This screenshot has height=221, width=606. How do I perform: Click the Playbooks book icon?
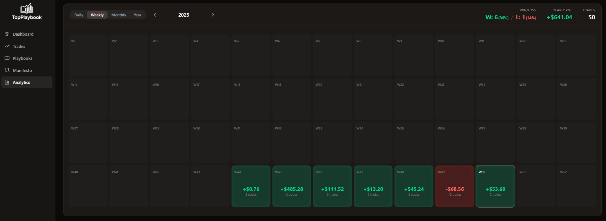tap(7, 58)
